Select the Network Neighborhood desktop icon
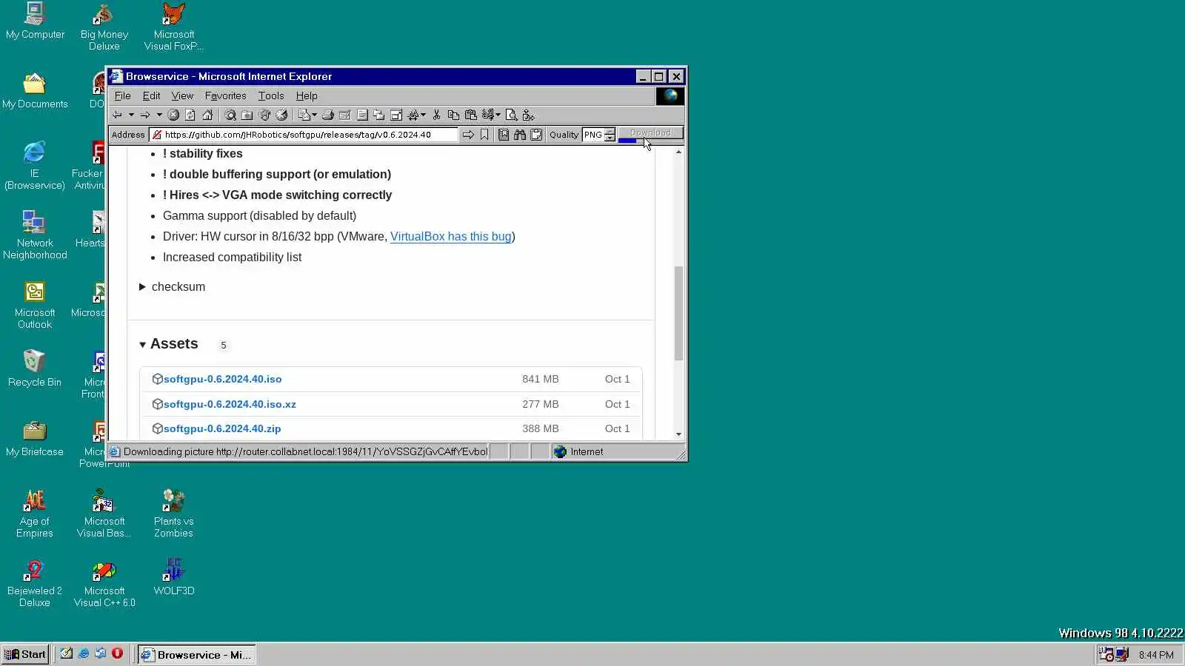The width and height of the screenshot is (1185, 666). click(35, 235)
